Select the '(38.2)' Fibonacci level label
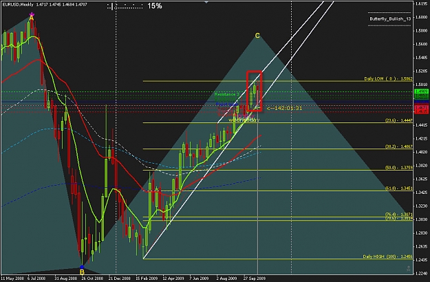Image resolution: width=430 pixels, height=282 pixels. pyautogui.click(x=398, y=147)
